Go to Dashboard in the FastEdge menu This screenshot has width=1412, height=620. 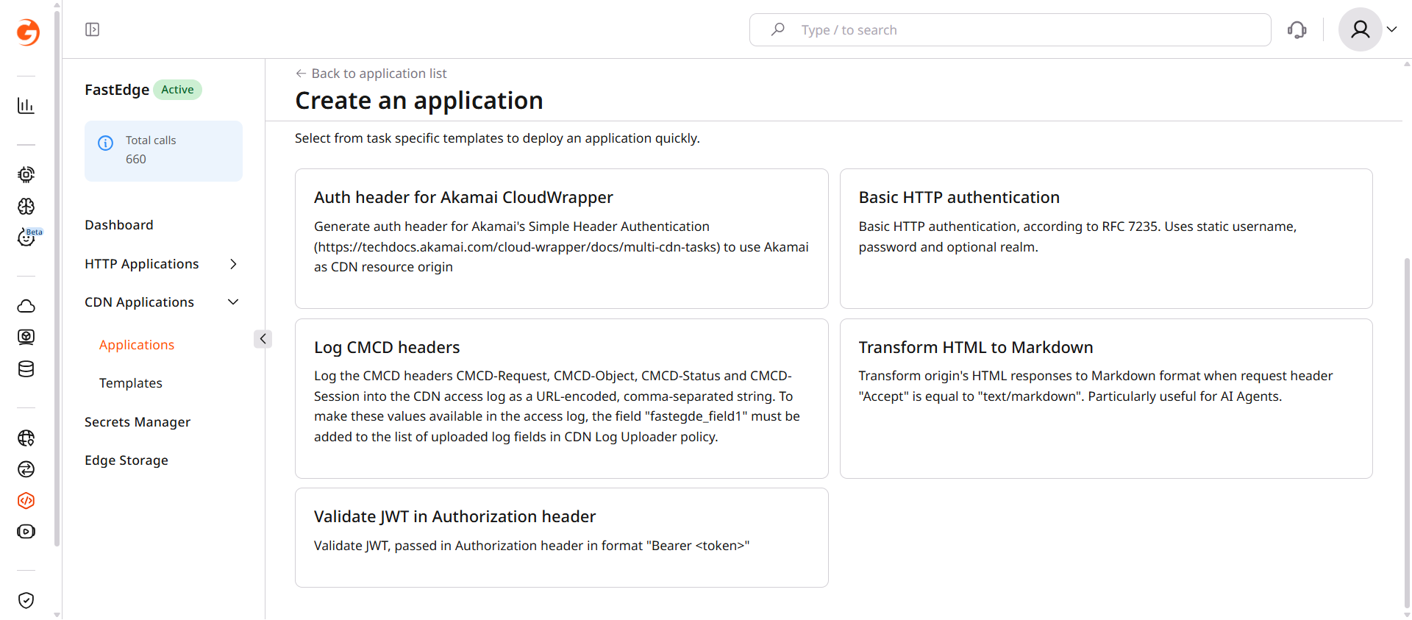(x=119, y=225)
